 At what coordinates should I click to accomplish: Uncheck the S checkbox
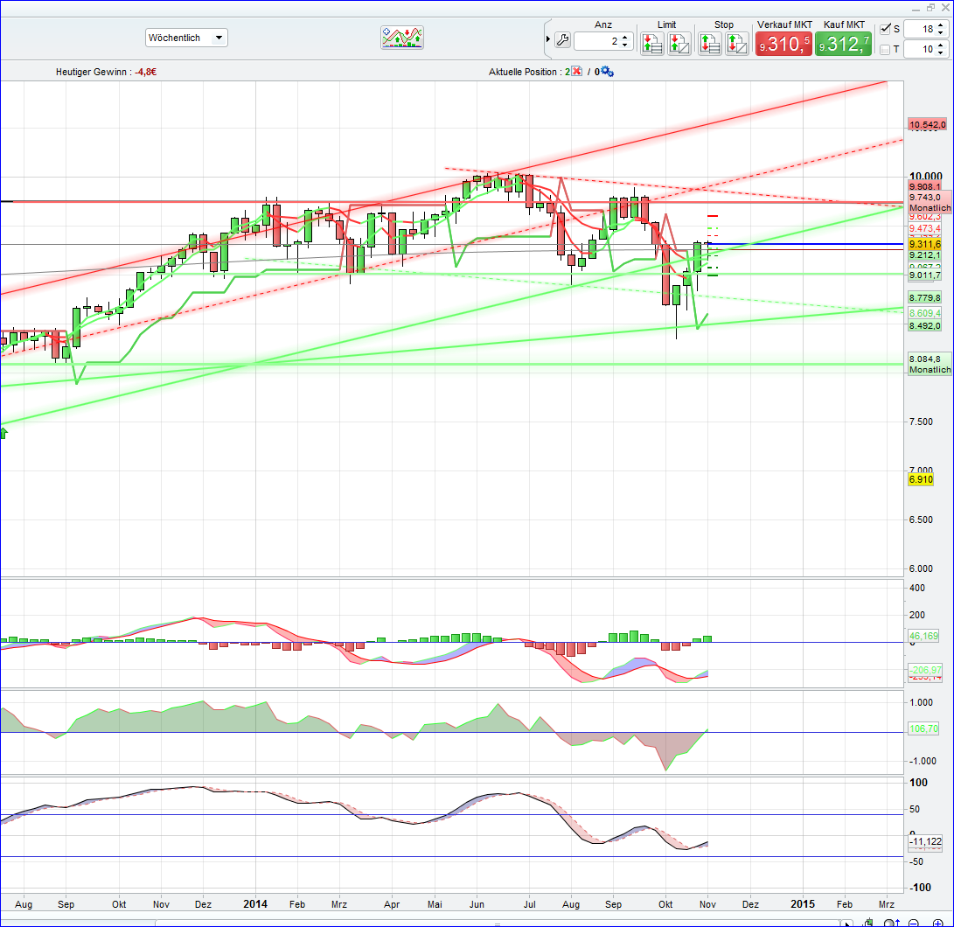pyautogui.click(x=887, y=28)
